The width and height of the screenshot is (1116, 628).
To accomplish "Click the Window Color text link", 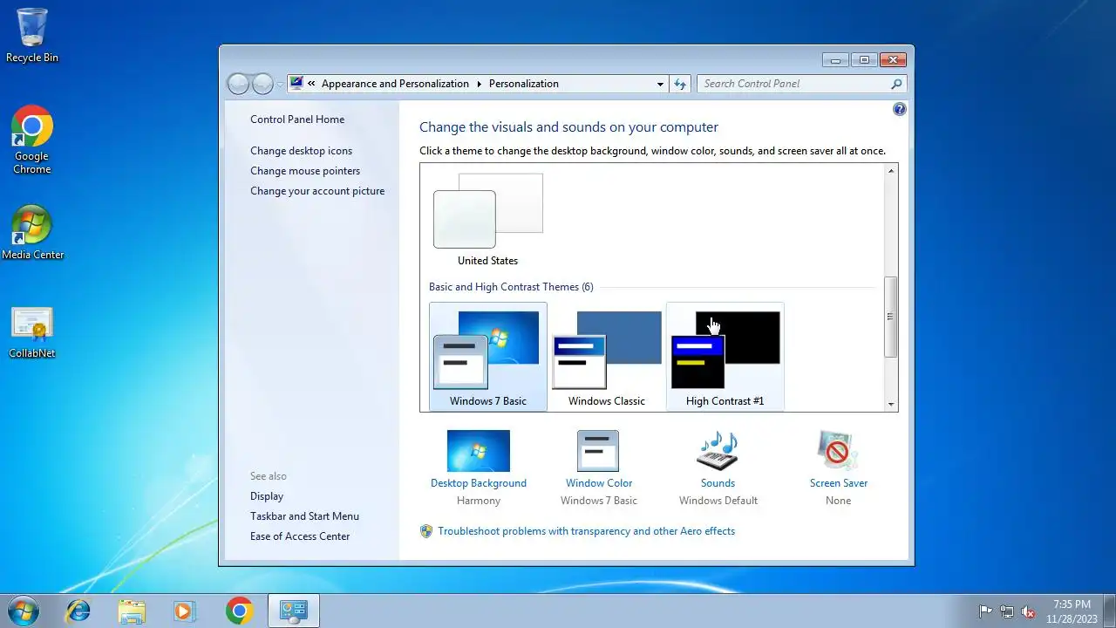I will (x=599, y=483).
